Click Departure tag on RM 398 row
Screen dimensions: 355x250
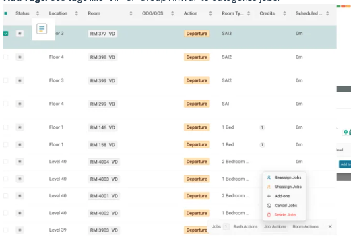[x=197, y=57]
